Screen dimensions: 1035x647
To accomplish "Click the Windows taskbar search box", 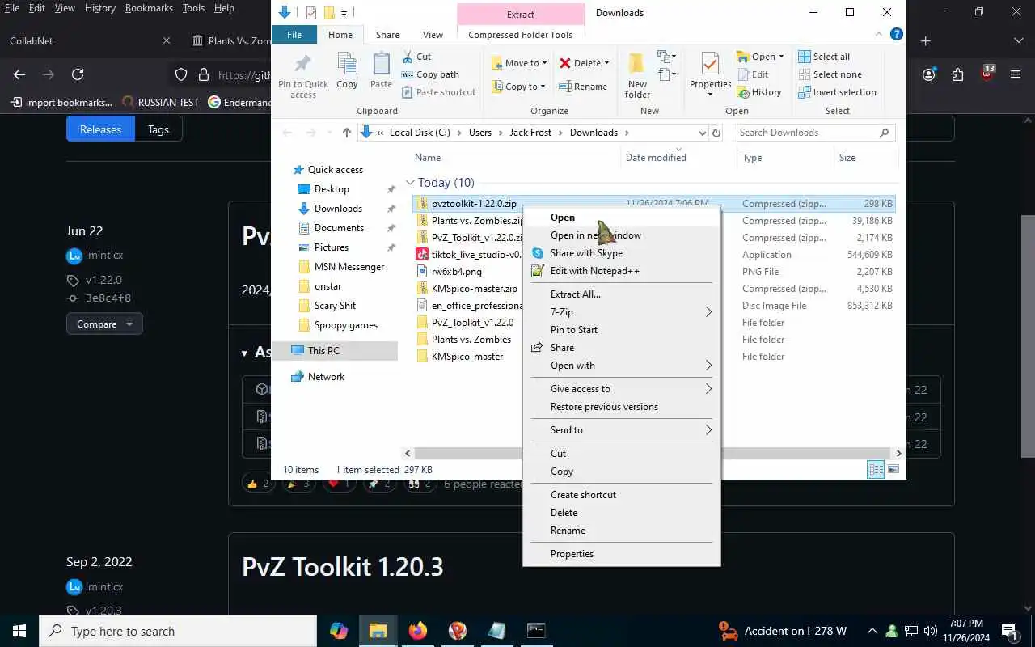I will (178, 631).
